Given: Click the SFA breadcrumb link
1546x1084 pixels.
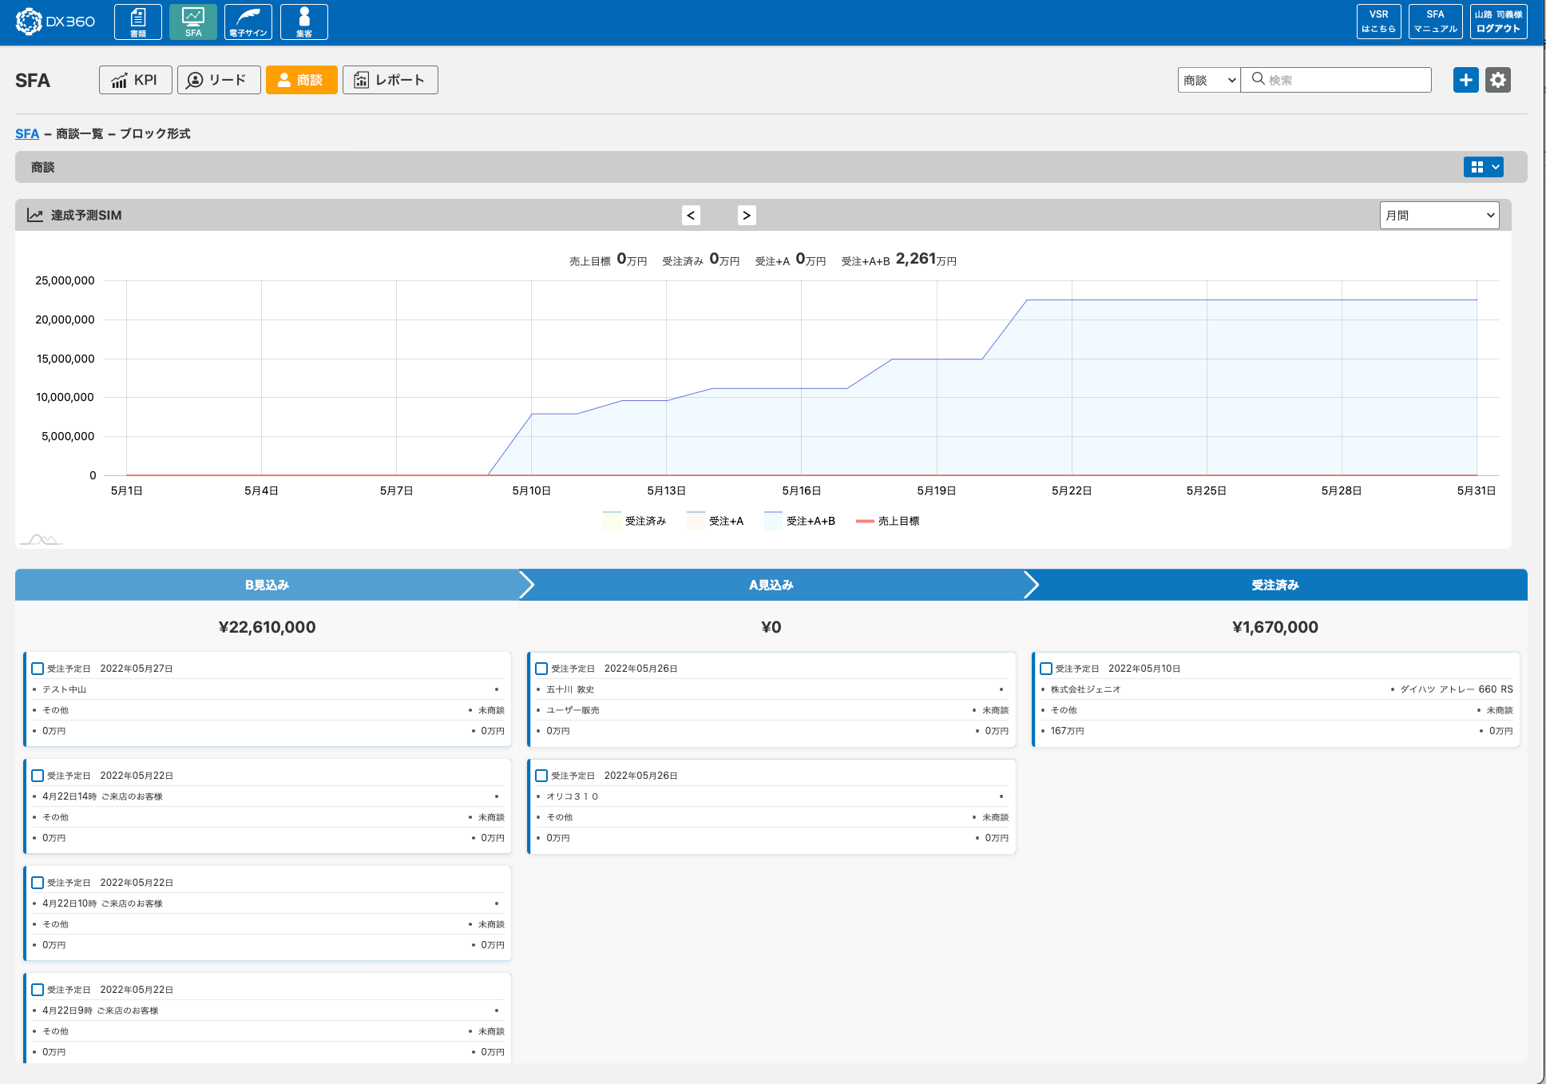Looking at the screenshot, I should click(27, 133).
